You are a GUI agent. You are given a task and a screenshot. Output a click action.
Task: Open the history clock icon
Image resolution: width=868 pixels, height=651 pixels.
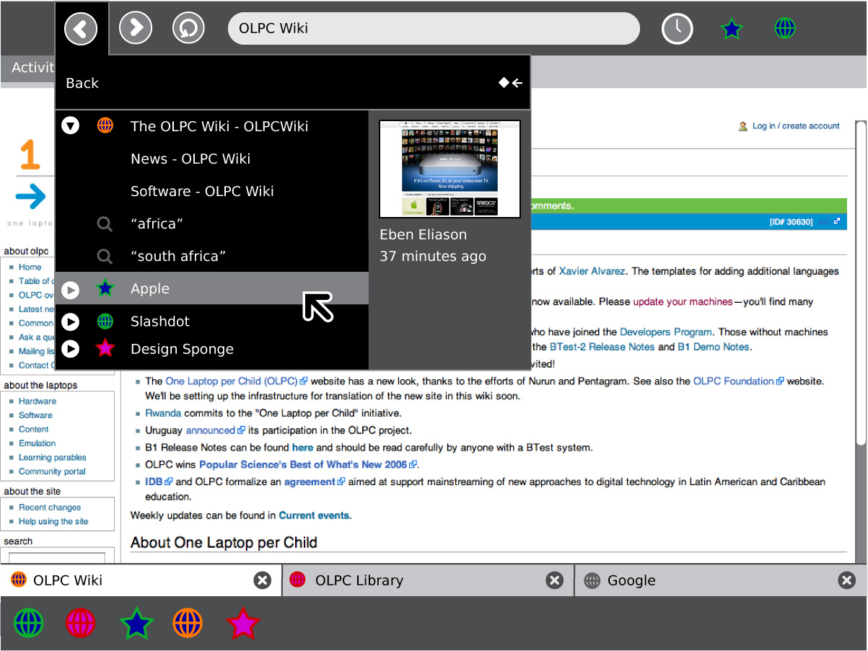coord(677,29)
